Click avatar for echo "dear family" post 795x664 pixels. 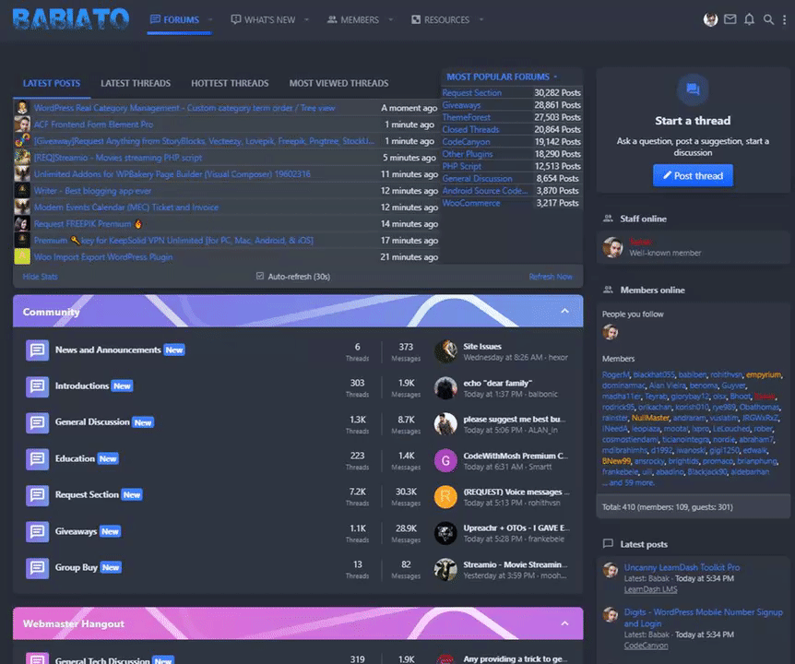coord(445,387)
